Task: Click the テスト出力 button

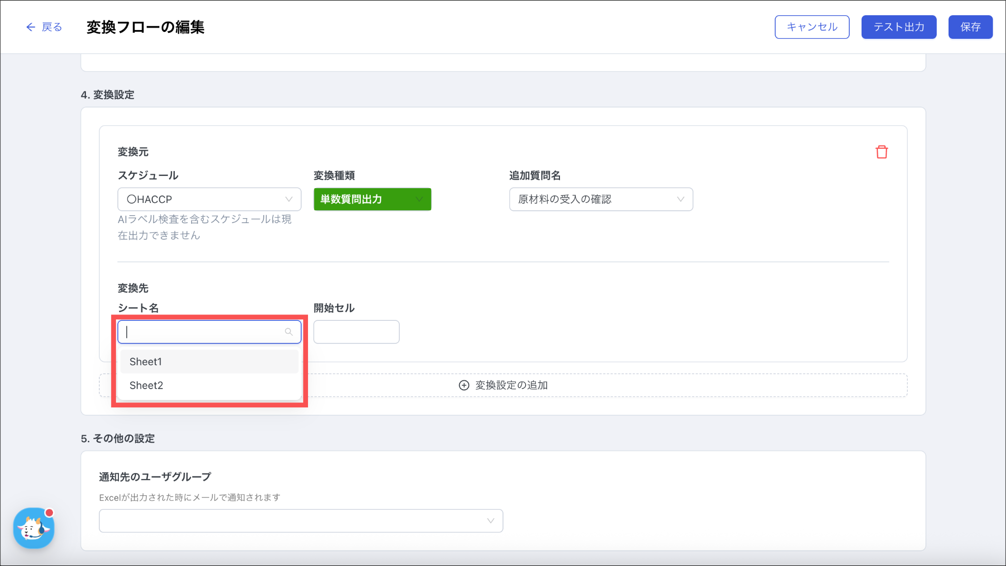Action: [x=898, y=27]
